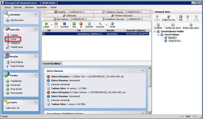Collapse the Görünüm sidebar panel
This screenshot has width=203, height=119.
[x=35, y=14]
